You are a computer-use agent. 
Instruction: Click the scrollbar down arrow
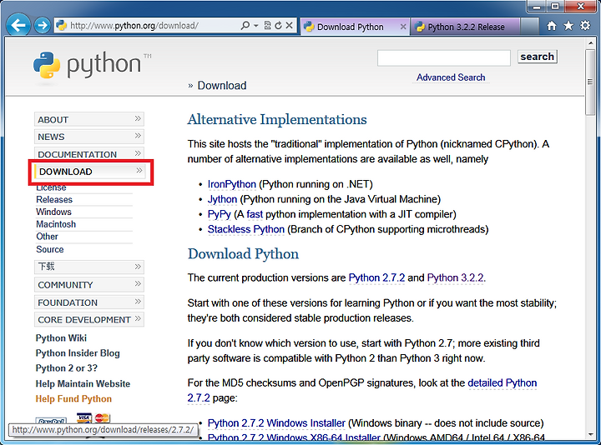pos(590,435)
